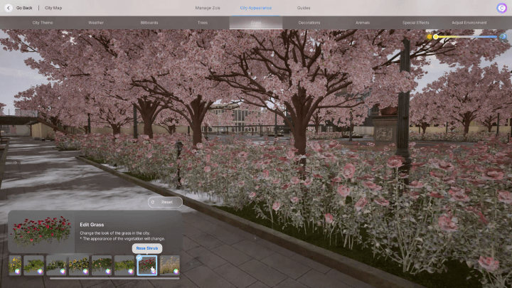Select the Trees category
512x288 pixels.
(x=203, y=23)
